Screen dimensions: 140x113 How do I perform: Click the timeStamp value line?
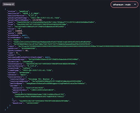pyautogui.click(x=30, y=70)
